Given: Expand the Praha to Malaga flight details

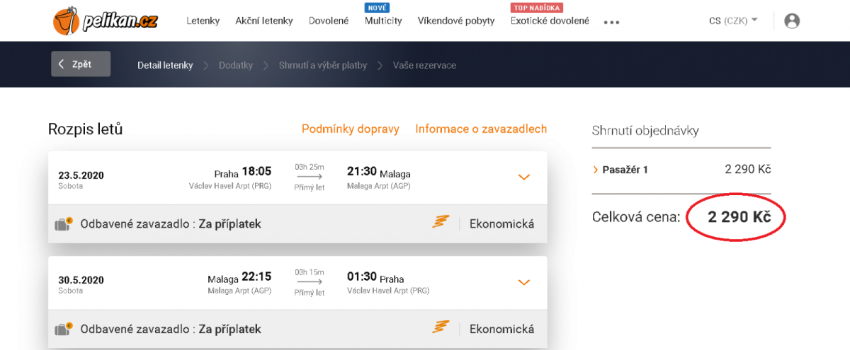Looking at the screenshot, I should [524, 177].
